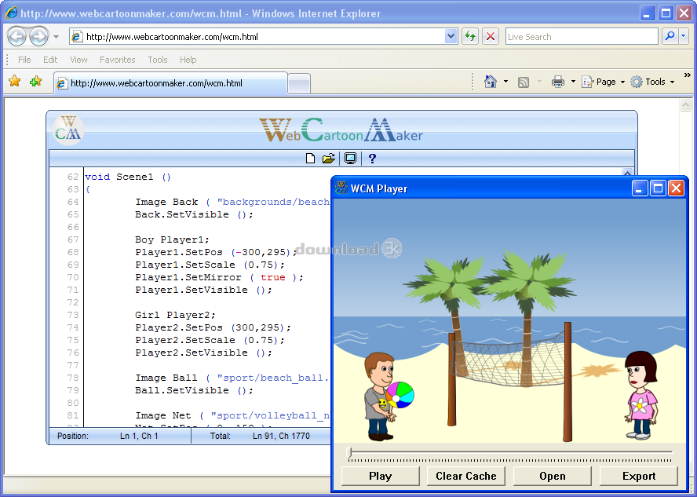Screen dimensions: 697x497
Task: Open help with the question mark icon
Action: coord(372,159)
